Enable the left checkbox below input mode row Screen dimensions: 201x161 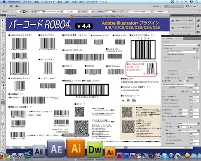click(x=163, y=78)
